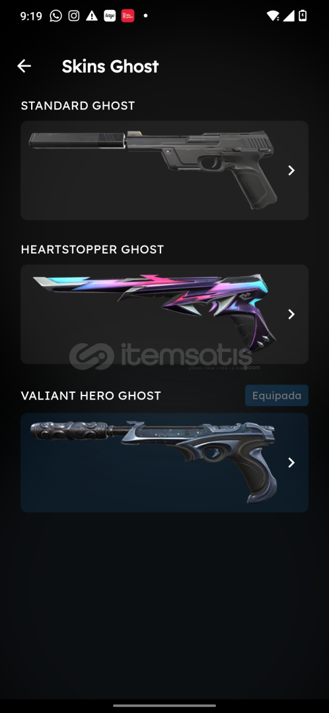
Task: Tap the STANDARD GHOST heading
Action: click(x=78, y=106)
